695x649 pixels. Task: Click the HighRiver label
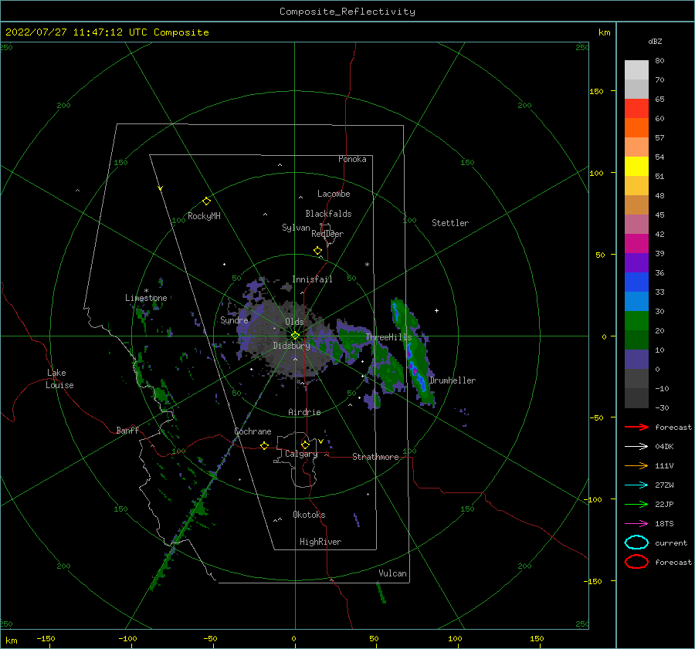[320, 542]
